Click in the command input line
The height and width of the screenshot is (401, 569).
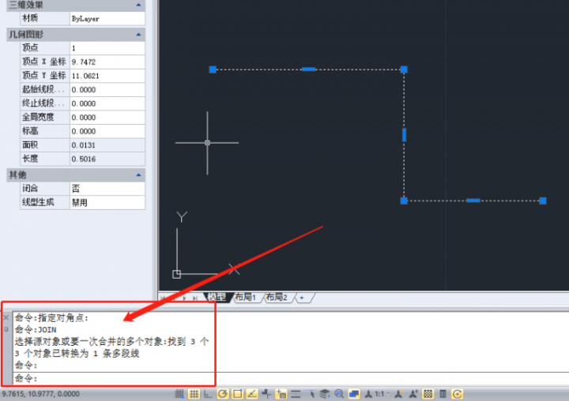[290, 379]
